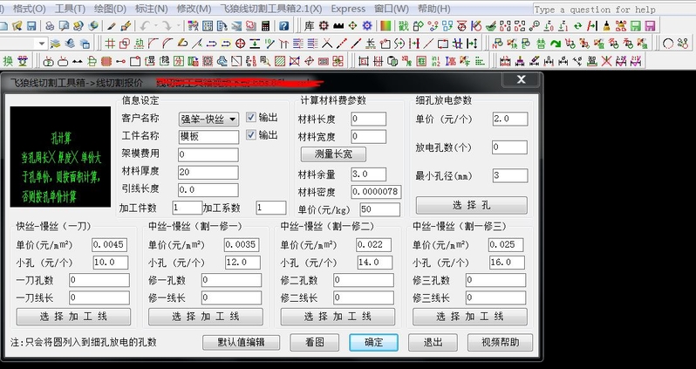The width and height of the screenshot is (696, 369).
Task: Click the 长 length icon
Action: [370, 44]
